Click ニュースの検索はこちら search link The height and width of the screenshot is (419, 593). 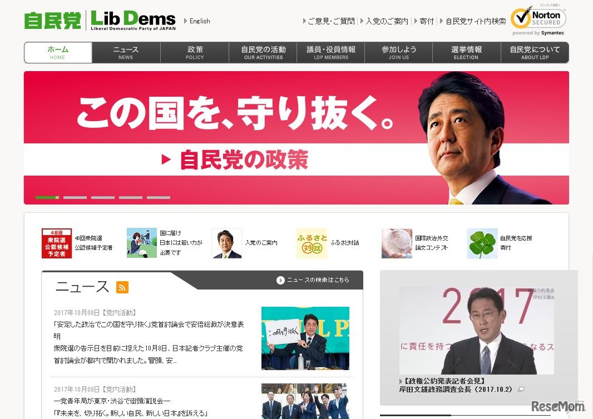point(313,280)
